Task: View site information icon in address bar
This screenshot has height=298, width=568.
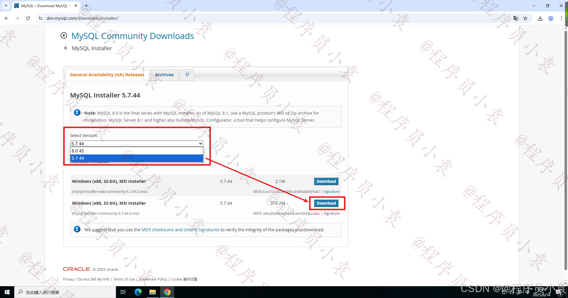Action: tap(41, 18)
